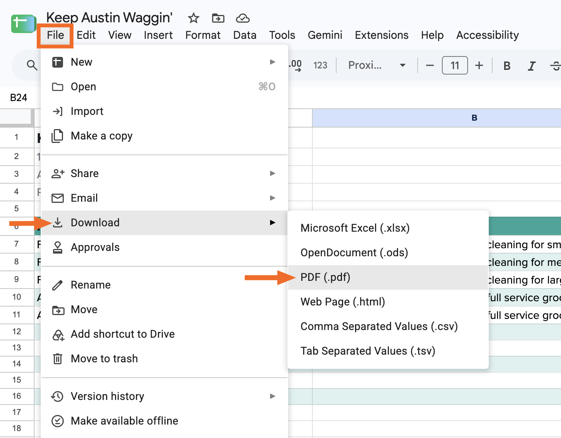This screenshot has width=561, height=438.
Task: Decrease font size with minus button
Action: 430,65
